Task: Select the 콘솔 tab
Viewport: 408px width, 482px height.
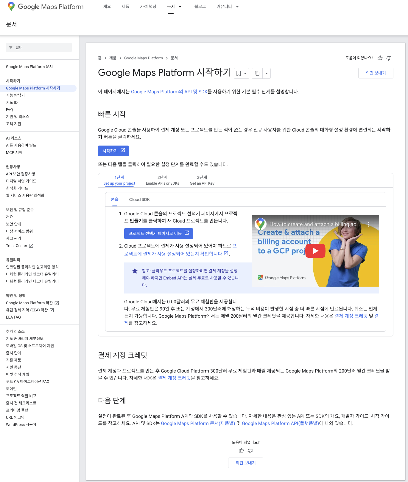Action: (x=115, y=200)
